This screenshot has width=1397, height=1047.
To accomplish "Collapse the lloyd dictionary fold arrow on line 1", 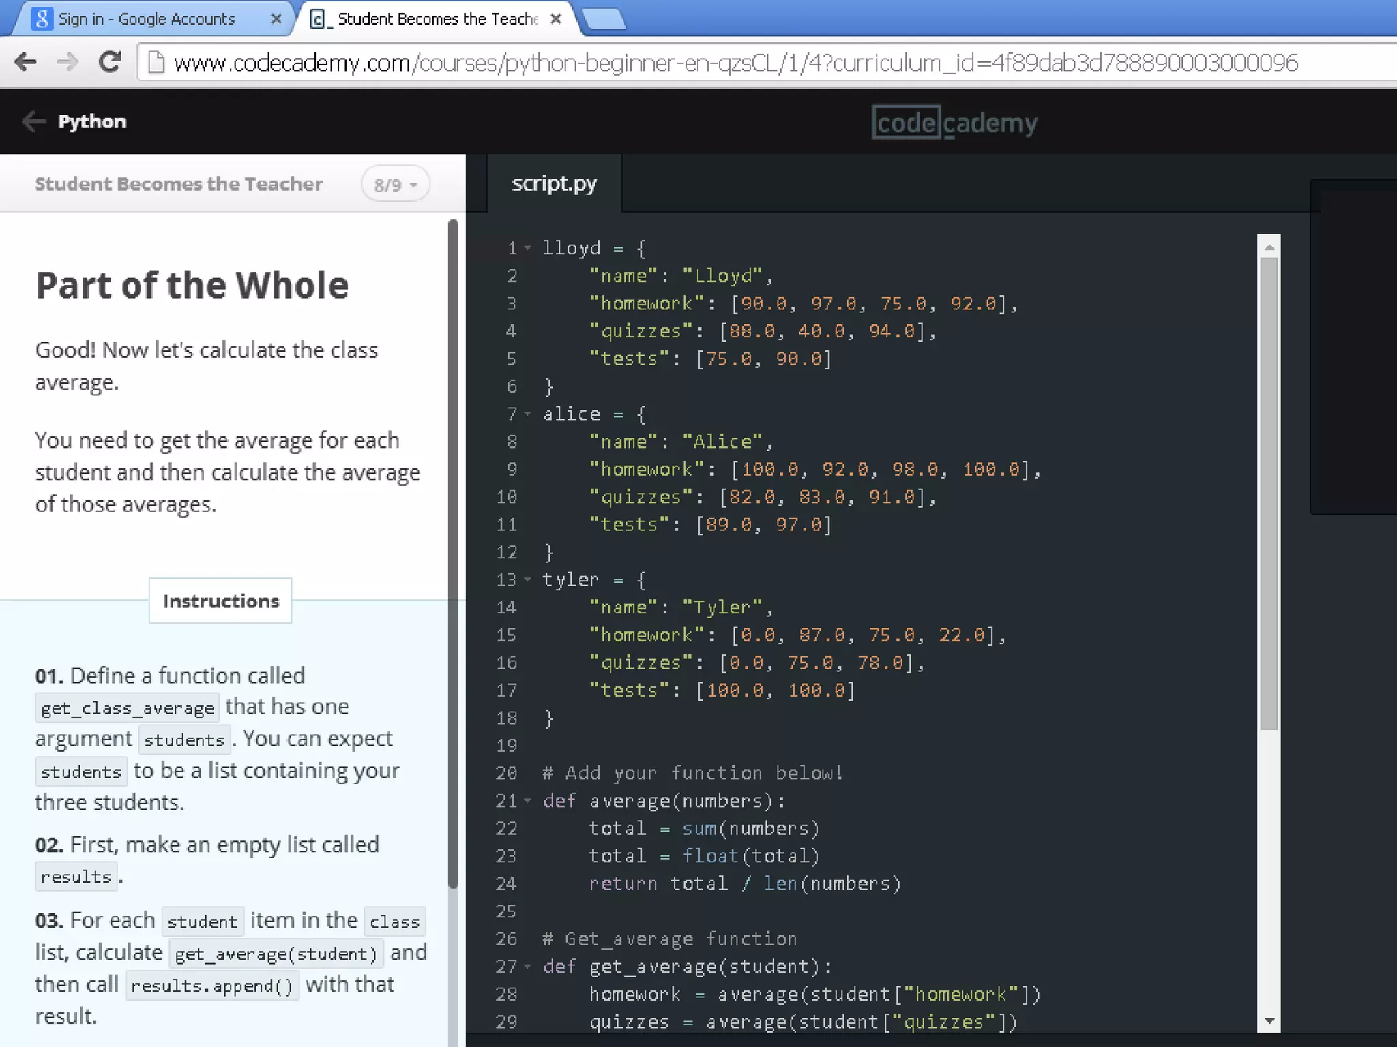I will pyautogui.click(x=527, y=248).
